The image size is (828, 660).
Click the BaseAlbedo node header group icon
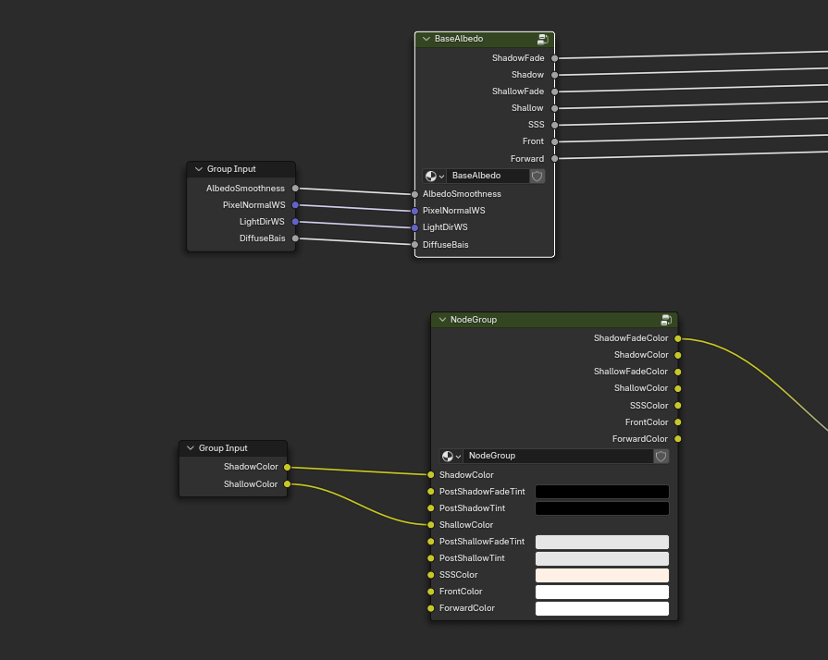pos(542,40)
